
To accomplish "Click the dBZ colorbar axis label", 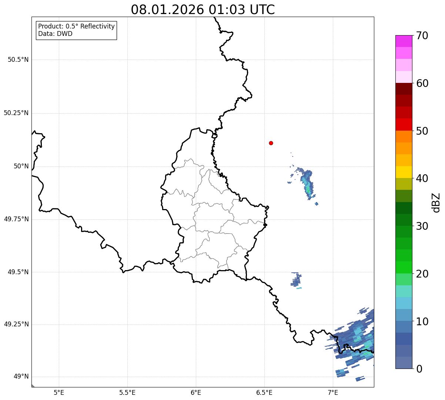I will pos(436,202).
